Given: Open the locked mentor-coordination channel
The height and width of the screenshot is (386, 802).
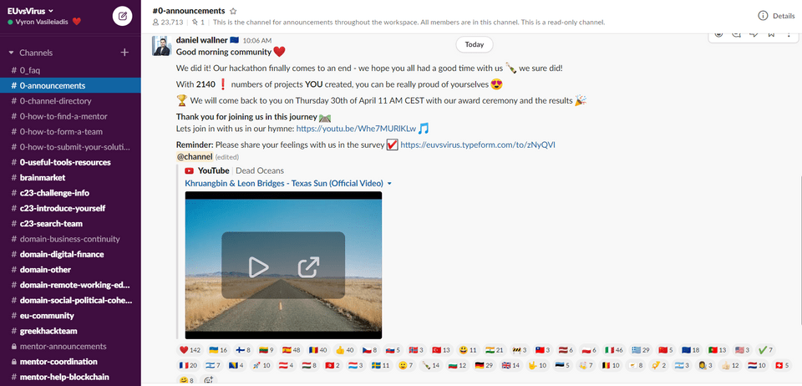Looking at the screenshot, I should click(70, 362).
